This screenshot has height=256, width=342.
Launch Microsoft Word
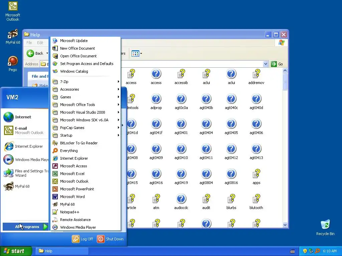85,197
